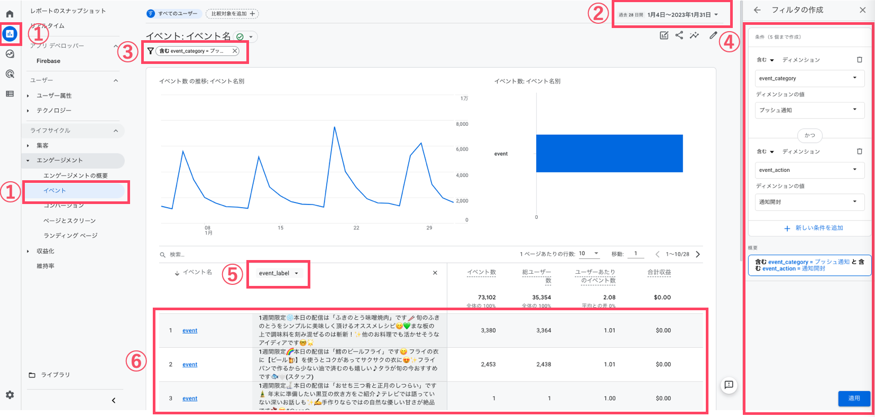
Task: Open ページとスクリーン report
Action: 70,220
